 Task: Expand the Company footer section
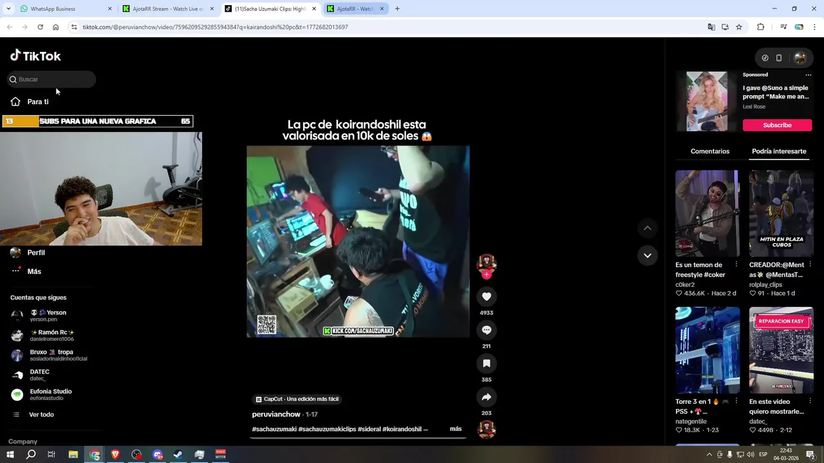[23, 442]
